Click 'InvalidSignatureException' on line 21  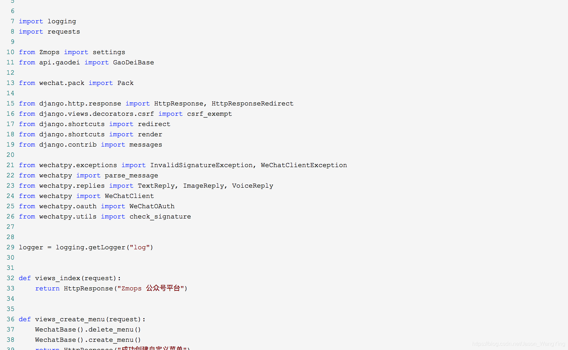pyautogui.click(x=202, y=165)
